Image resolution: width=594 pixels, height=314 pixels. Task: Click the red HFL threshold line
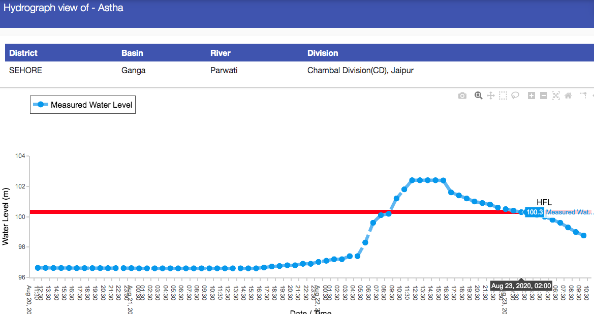(x=203, y=211)
